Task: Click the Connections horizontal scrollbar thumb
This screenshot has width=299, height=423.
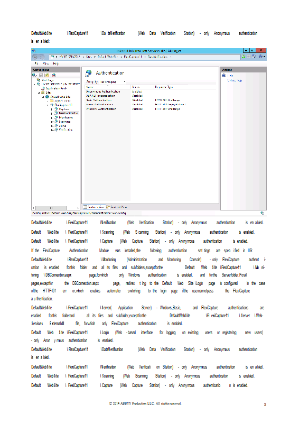Action: click(x=51, y=208)
